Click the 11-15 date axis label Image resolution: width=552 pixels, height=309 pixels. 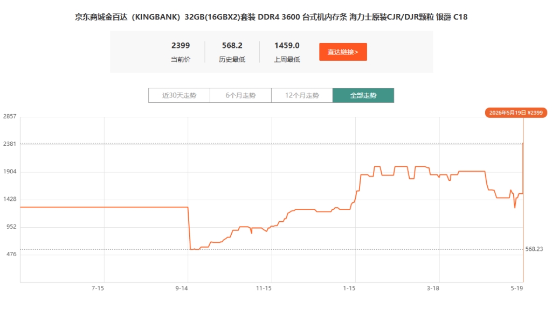click(264, 288)
